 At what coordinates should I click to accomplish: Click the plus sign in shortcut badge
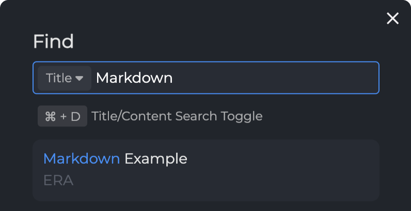click(x=64, y=116)
